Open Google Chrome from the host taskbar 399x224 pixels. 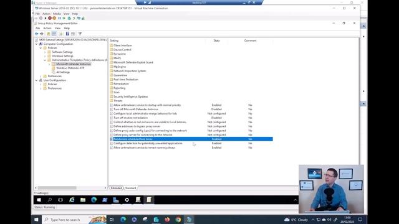tap(178, 220)
